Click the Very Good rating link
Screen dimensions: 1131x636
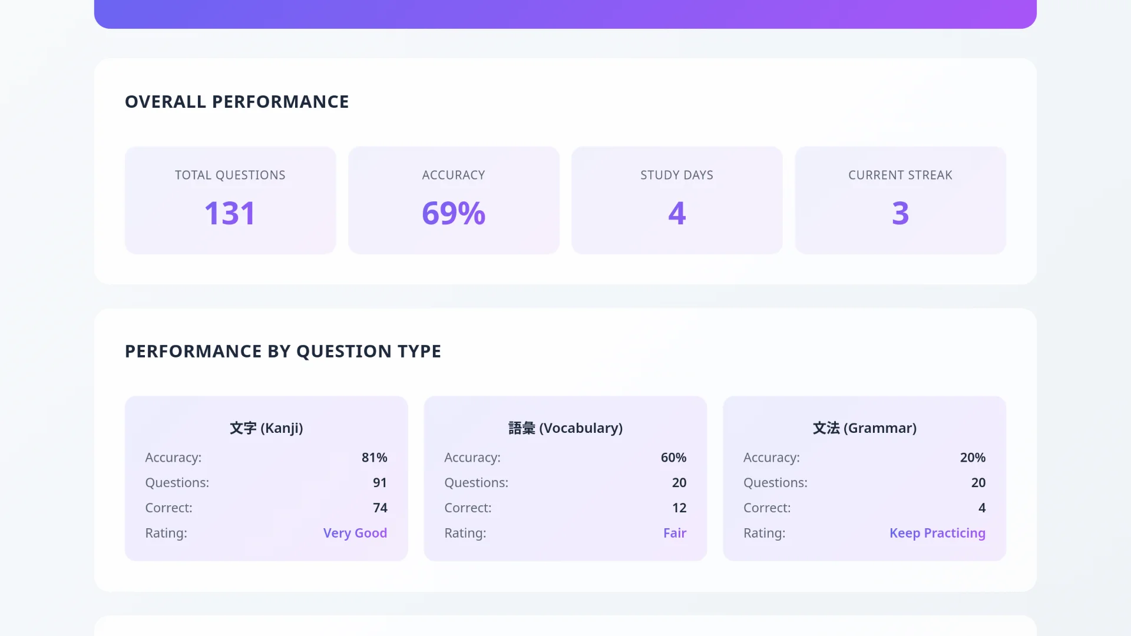point(355,533)
